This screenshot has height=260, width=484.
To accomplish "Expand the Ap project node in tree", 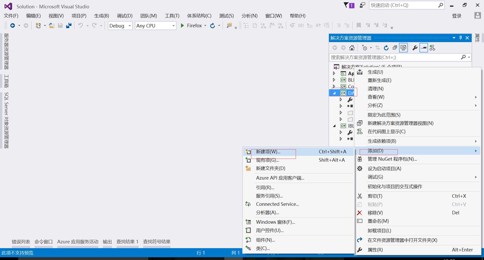I will point(334,73).
